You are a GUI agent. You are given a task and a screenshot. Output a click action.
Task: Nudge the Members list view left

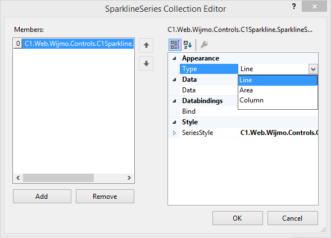[18, 178]
